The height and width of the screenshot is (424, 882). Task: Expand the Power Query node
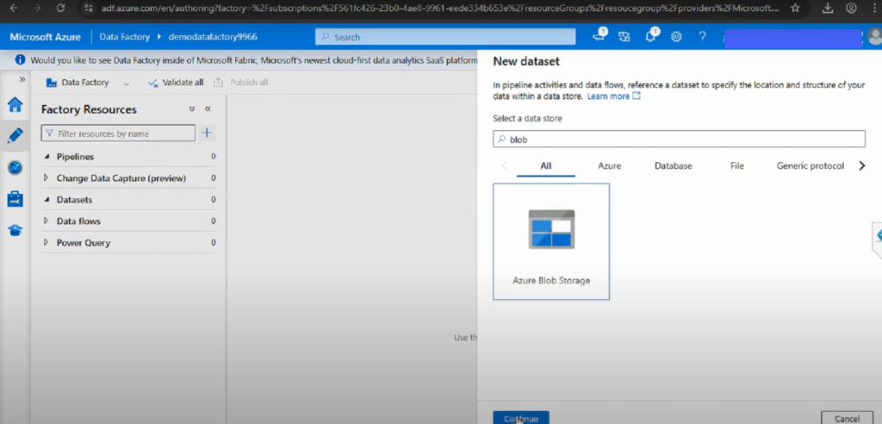[x=47, y=243]
